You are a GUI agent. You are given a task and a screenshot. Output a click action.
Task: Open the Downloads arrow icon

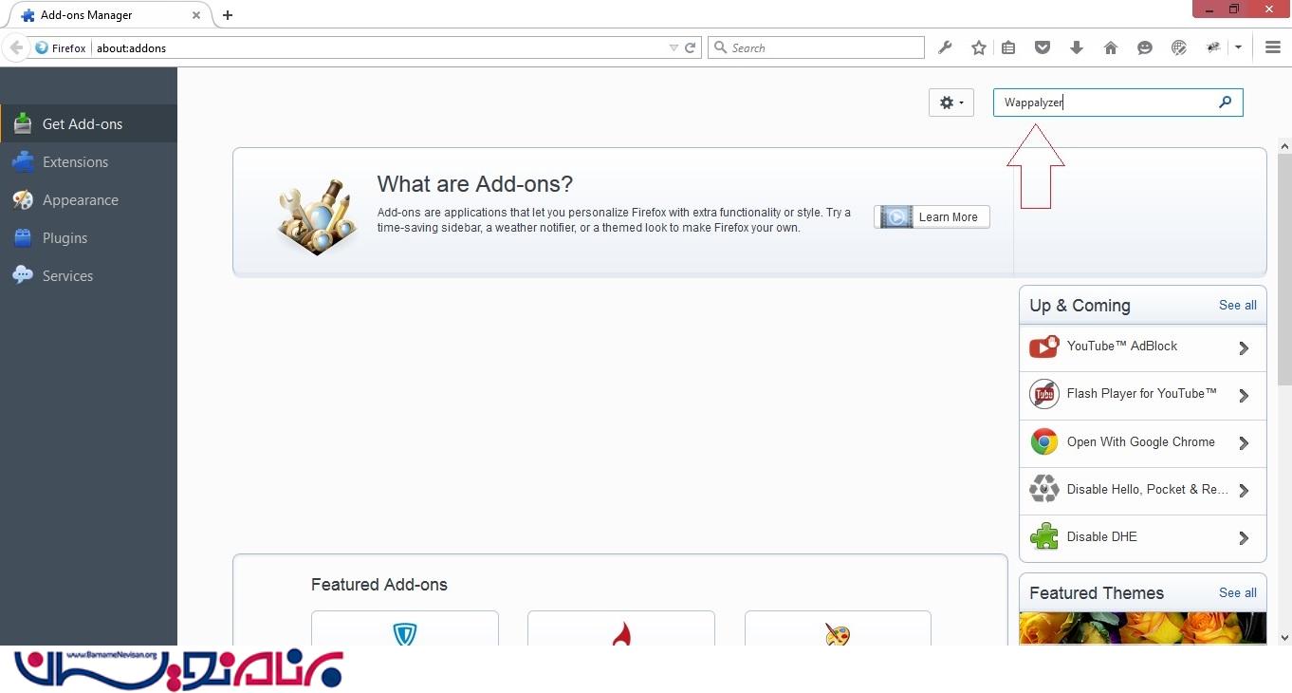[x=1077, y=47]
